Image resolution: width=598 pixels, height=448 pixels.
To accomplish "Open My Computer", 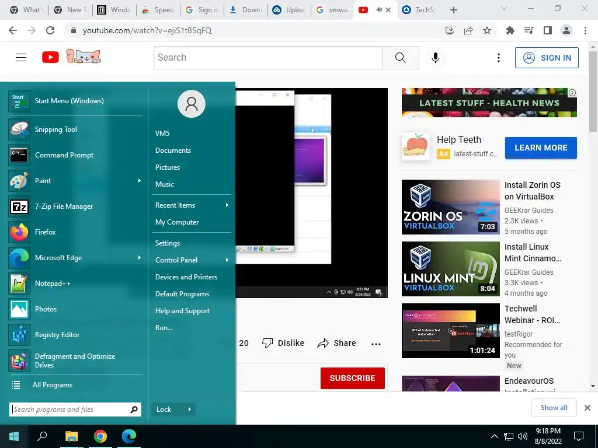I will point(177,222).
